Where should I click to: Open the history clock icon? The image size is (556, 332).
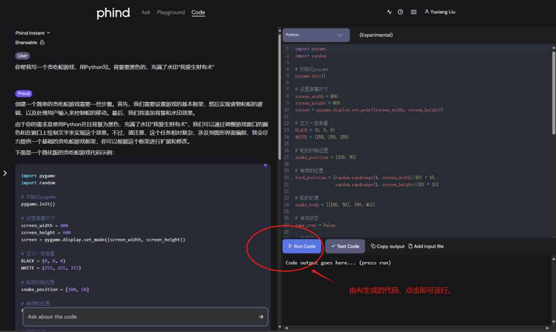(x=401, y=12)
